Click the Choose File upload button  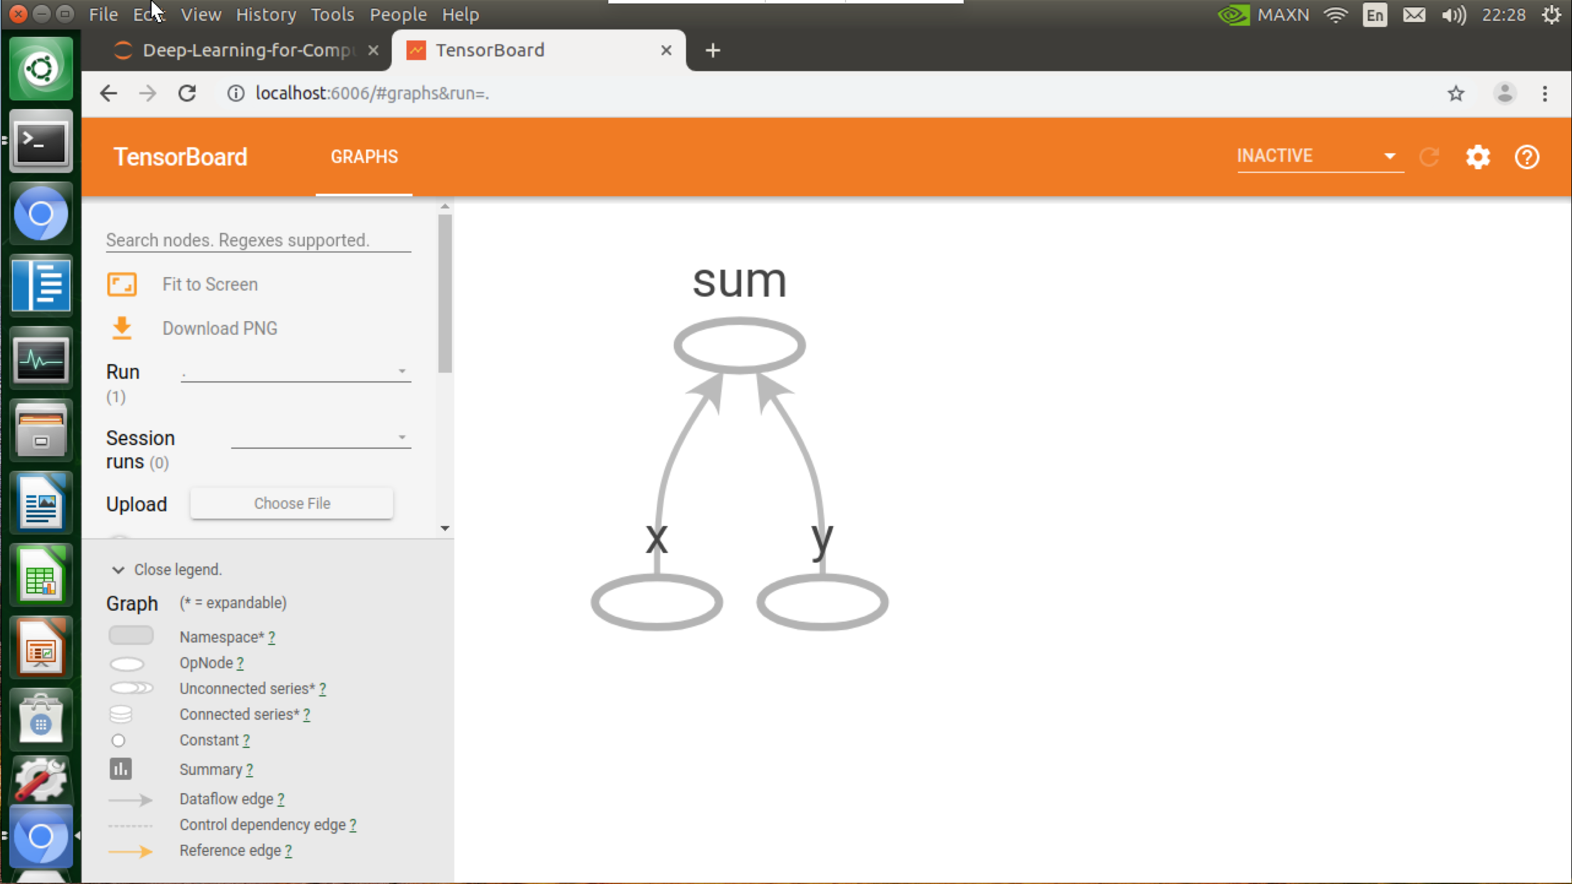click(291, 503)
